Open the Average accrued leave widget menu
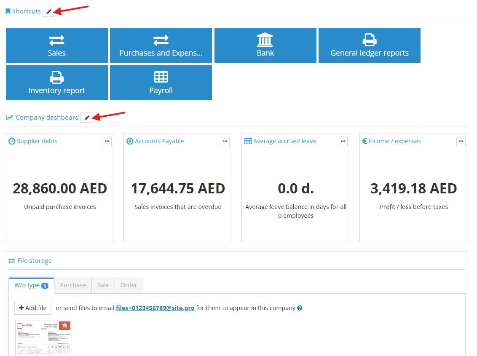 (343, 141)
